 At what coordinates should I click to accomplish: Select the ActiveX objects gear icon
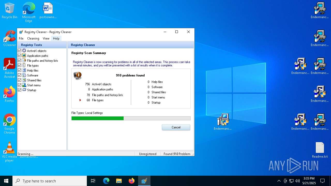tap(24, 51)
